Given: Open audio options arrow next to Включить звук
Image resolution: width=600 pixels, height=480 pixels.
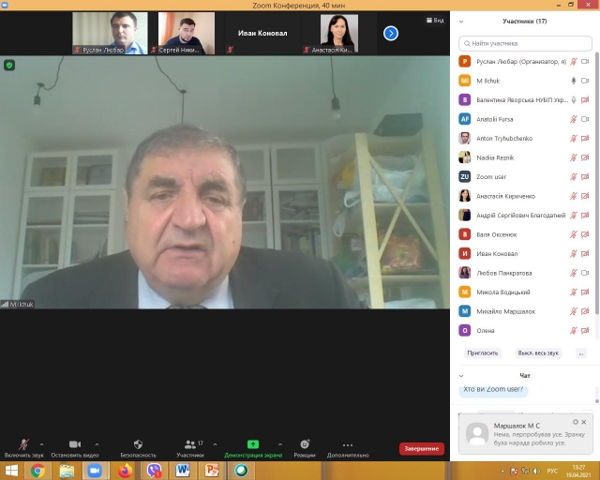Looking at the screenshot, I should (x=41, y=444).
